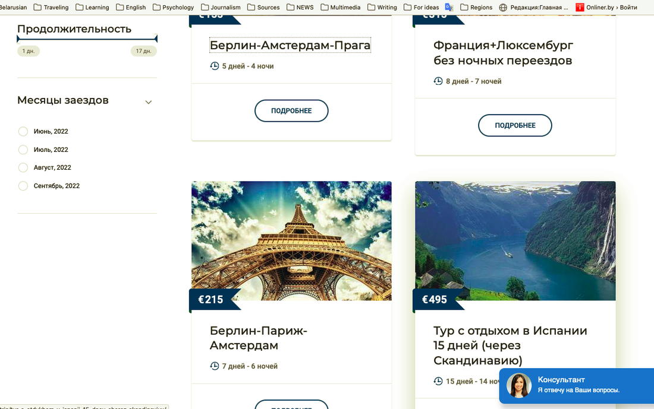
Task: Collapse the Месяцы заездов section chevron
Action: point(148,102)
